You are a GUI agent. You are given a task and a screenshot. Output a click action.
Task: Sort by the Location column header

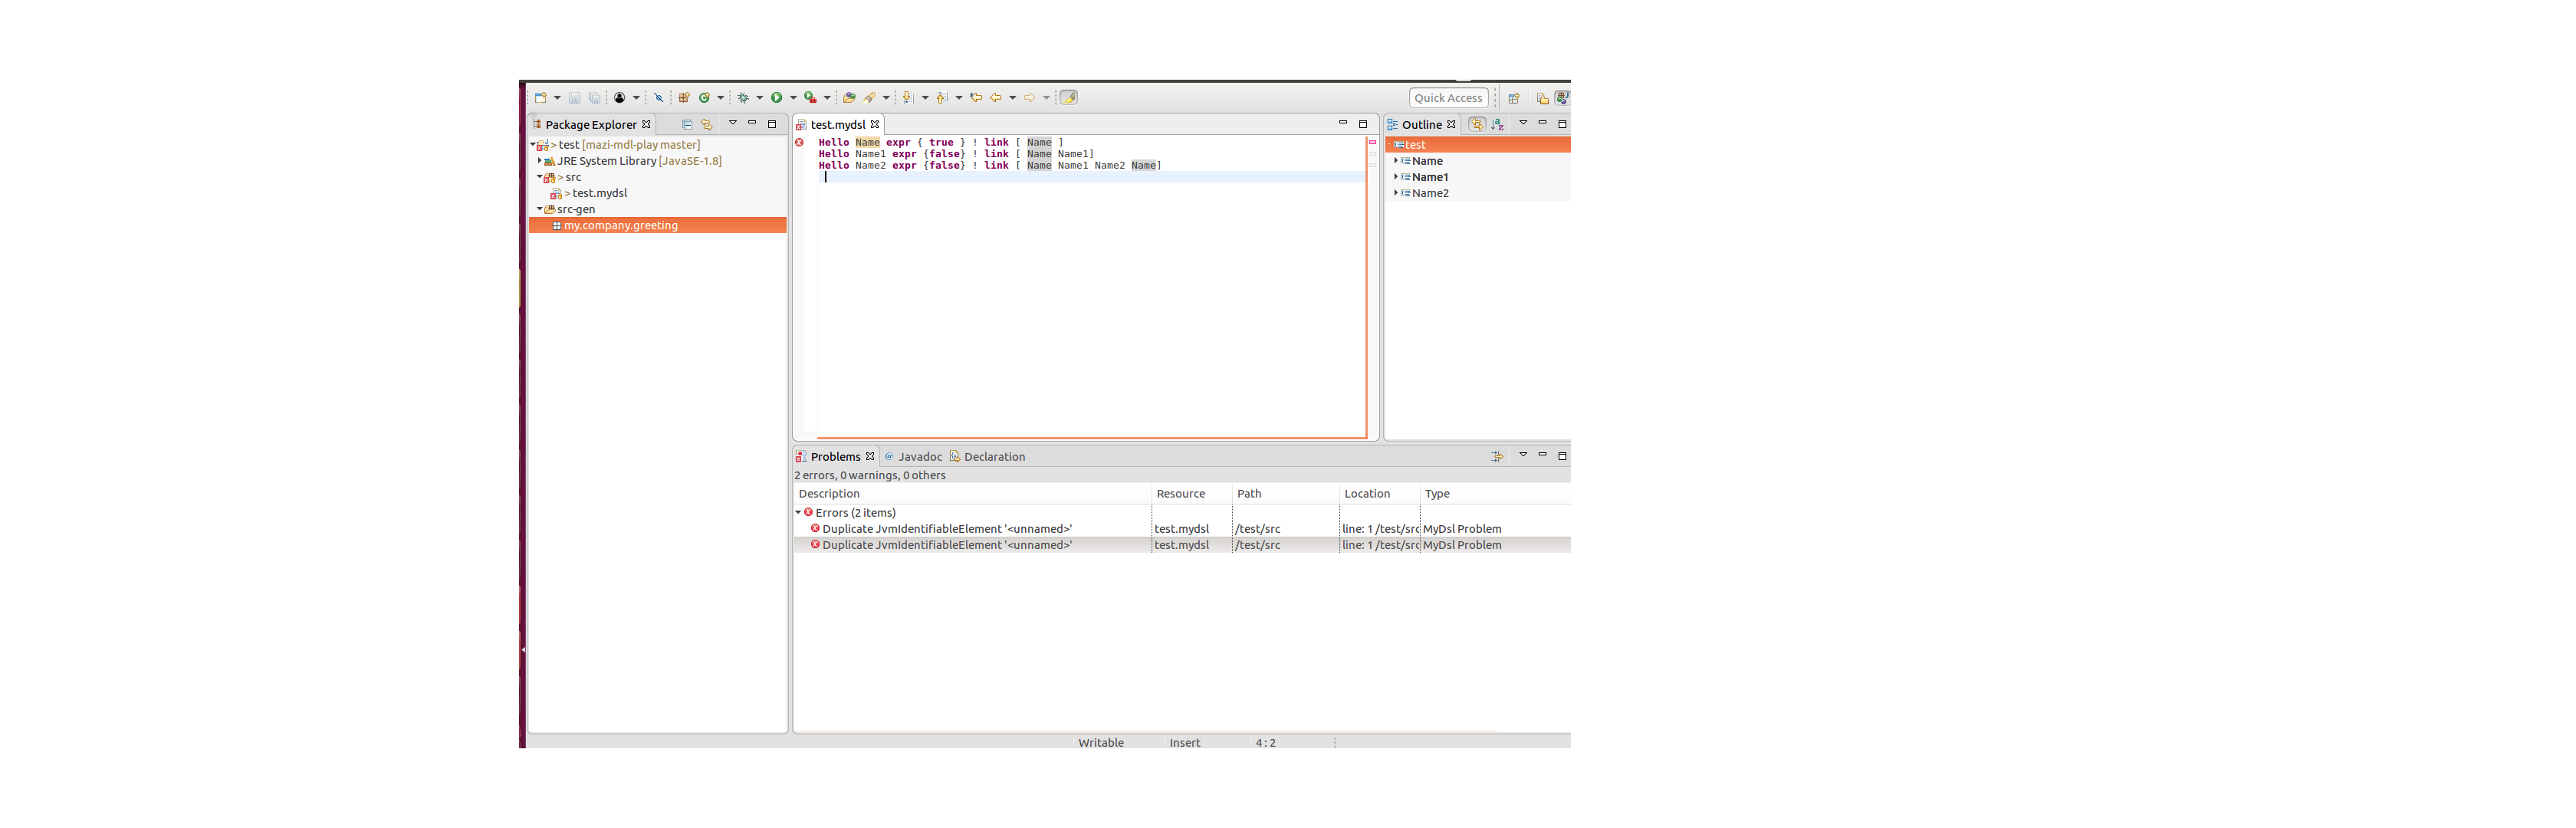pos(1380,494)
